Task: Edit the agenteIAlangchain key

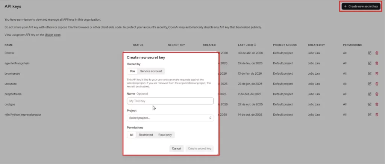Action: click(x=370, y=63)
